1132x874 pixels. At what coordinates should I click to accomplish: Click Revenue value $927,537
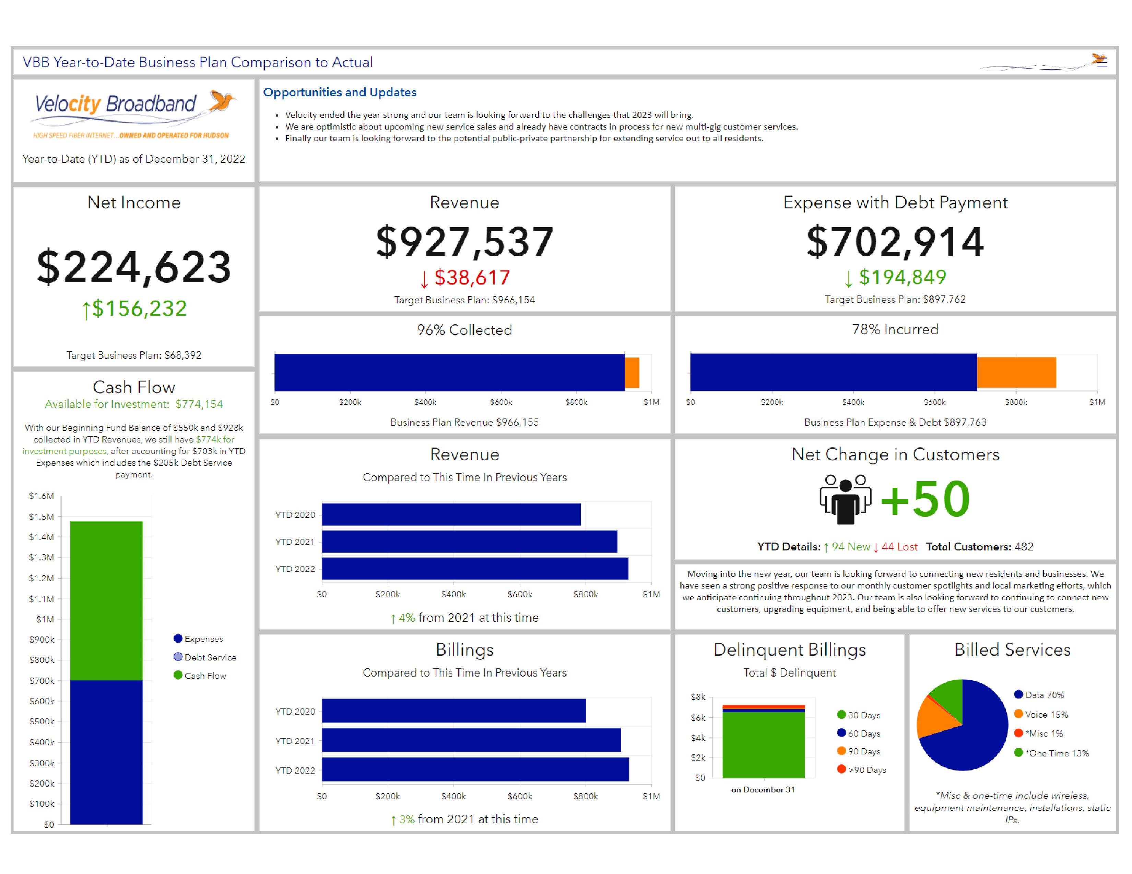pos(464,242)
